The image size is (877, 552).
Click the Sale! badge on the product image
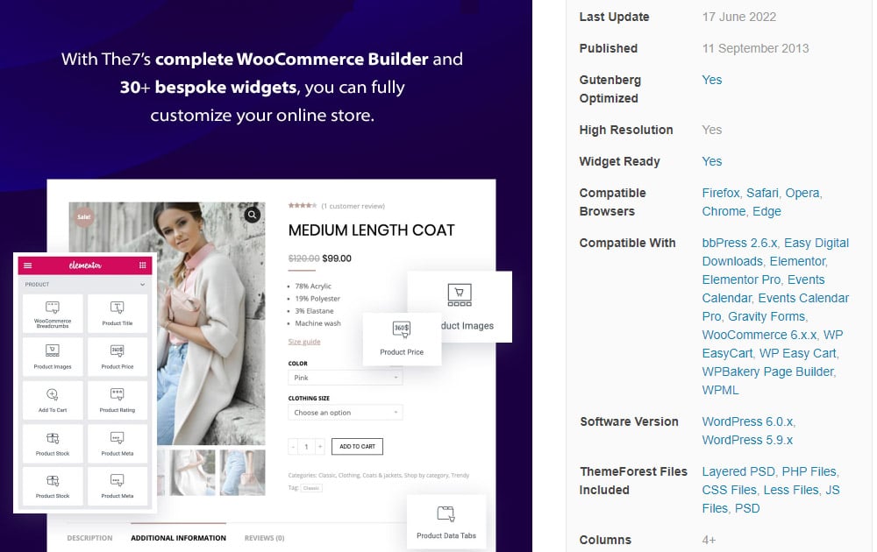point(84,216)
